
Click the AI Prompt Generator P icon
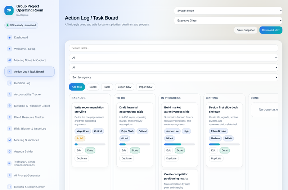pos(10,175)
